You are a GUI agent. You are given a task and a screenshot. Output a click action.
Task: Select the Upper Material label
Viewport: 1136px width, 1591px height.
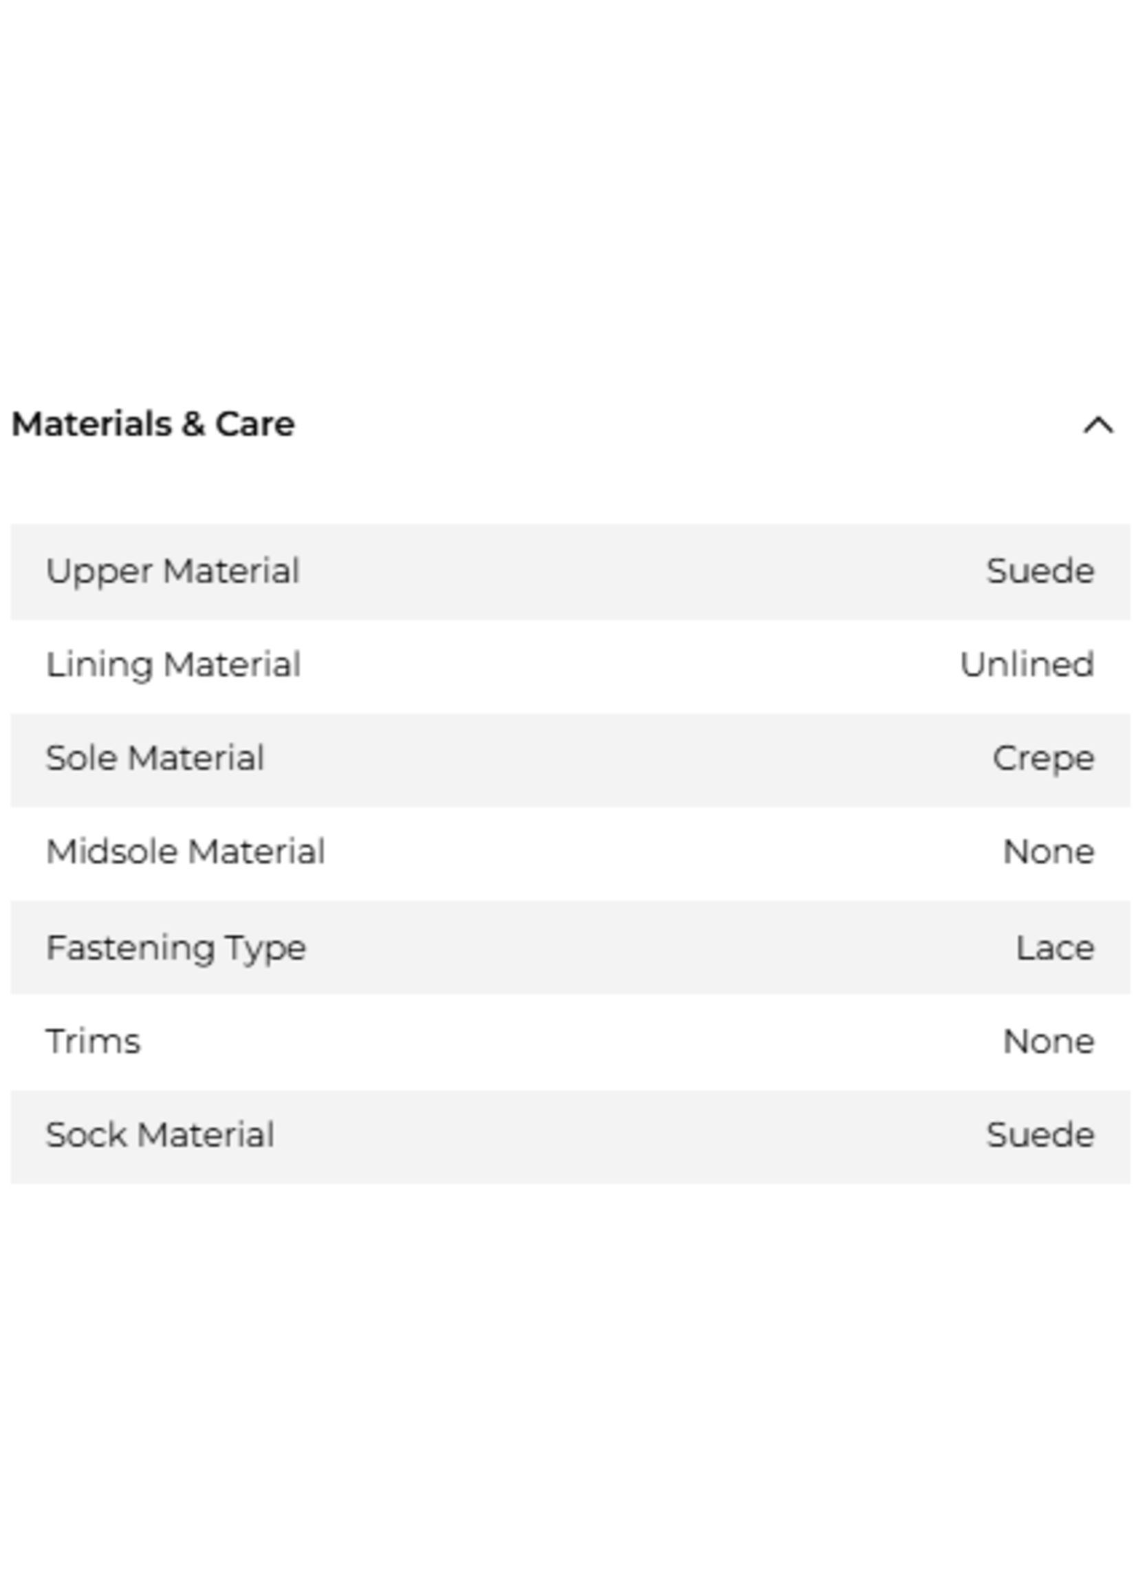(x=173, y=571)
